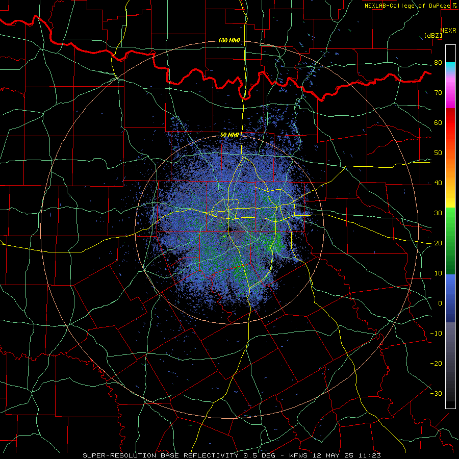The image size is (459, 459).
Task: Click the 30 dBZ scale value
Action: 438,213
